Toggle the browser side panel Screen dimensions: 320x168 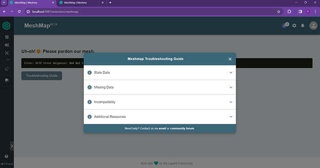click(300, 12)
